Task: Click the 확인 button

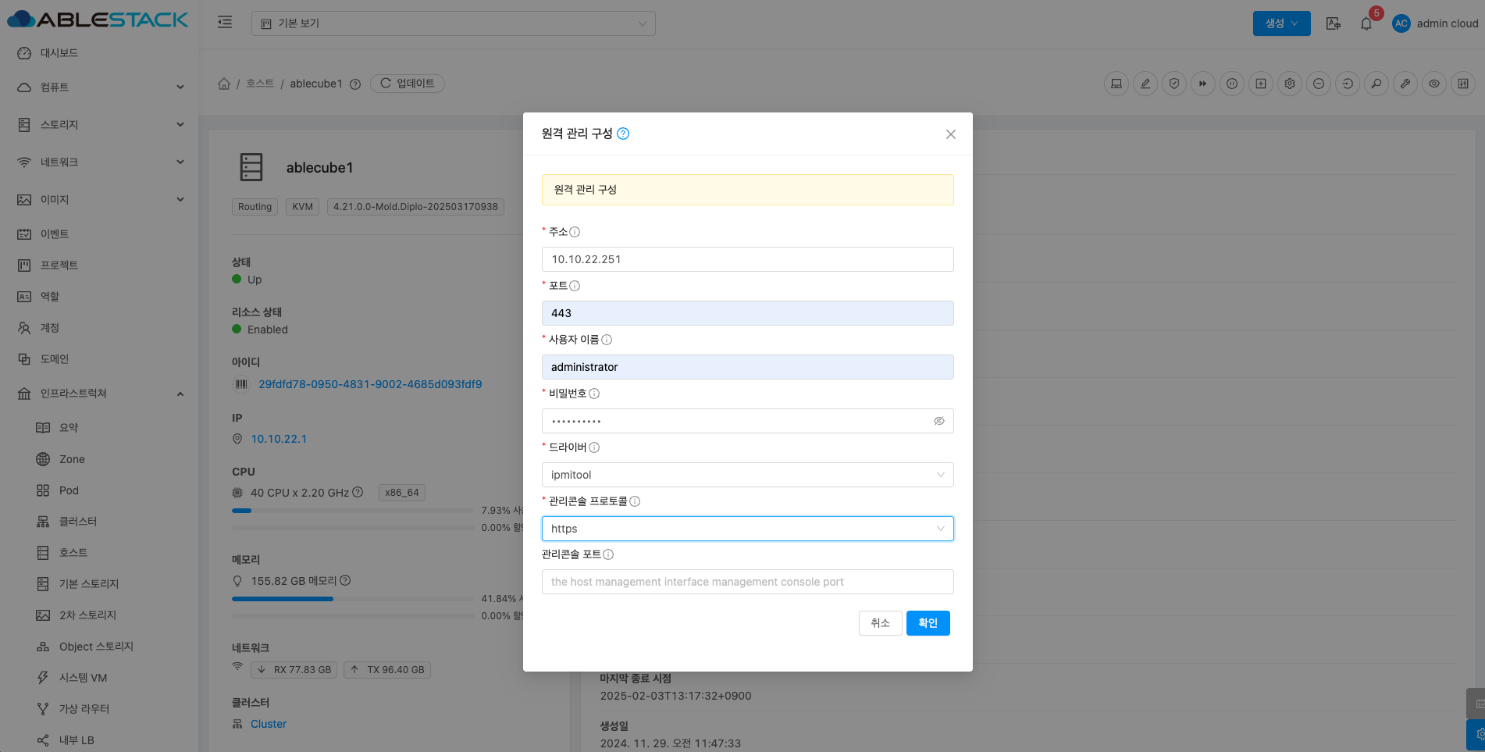Action: pos(928,623)
